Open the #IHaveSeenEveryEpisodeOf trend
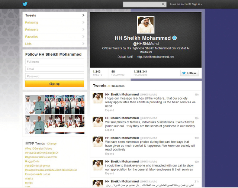The width and height of the screenshot is (238, 188). pyautogui.click(x=42, y=153)
